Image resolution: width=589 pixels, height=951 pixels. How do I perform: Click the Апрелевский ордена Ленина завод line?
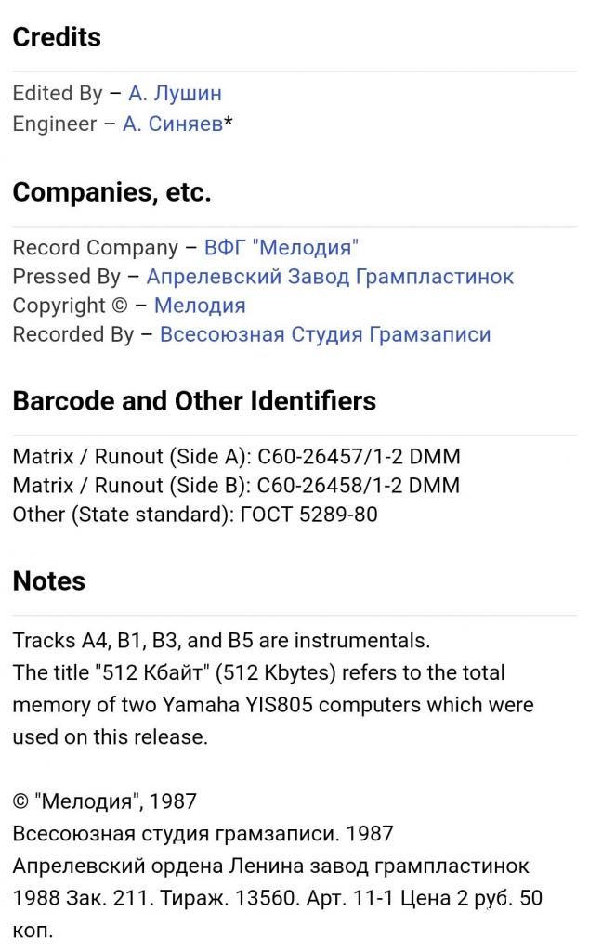pos(271,866)
